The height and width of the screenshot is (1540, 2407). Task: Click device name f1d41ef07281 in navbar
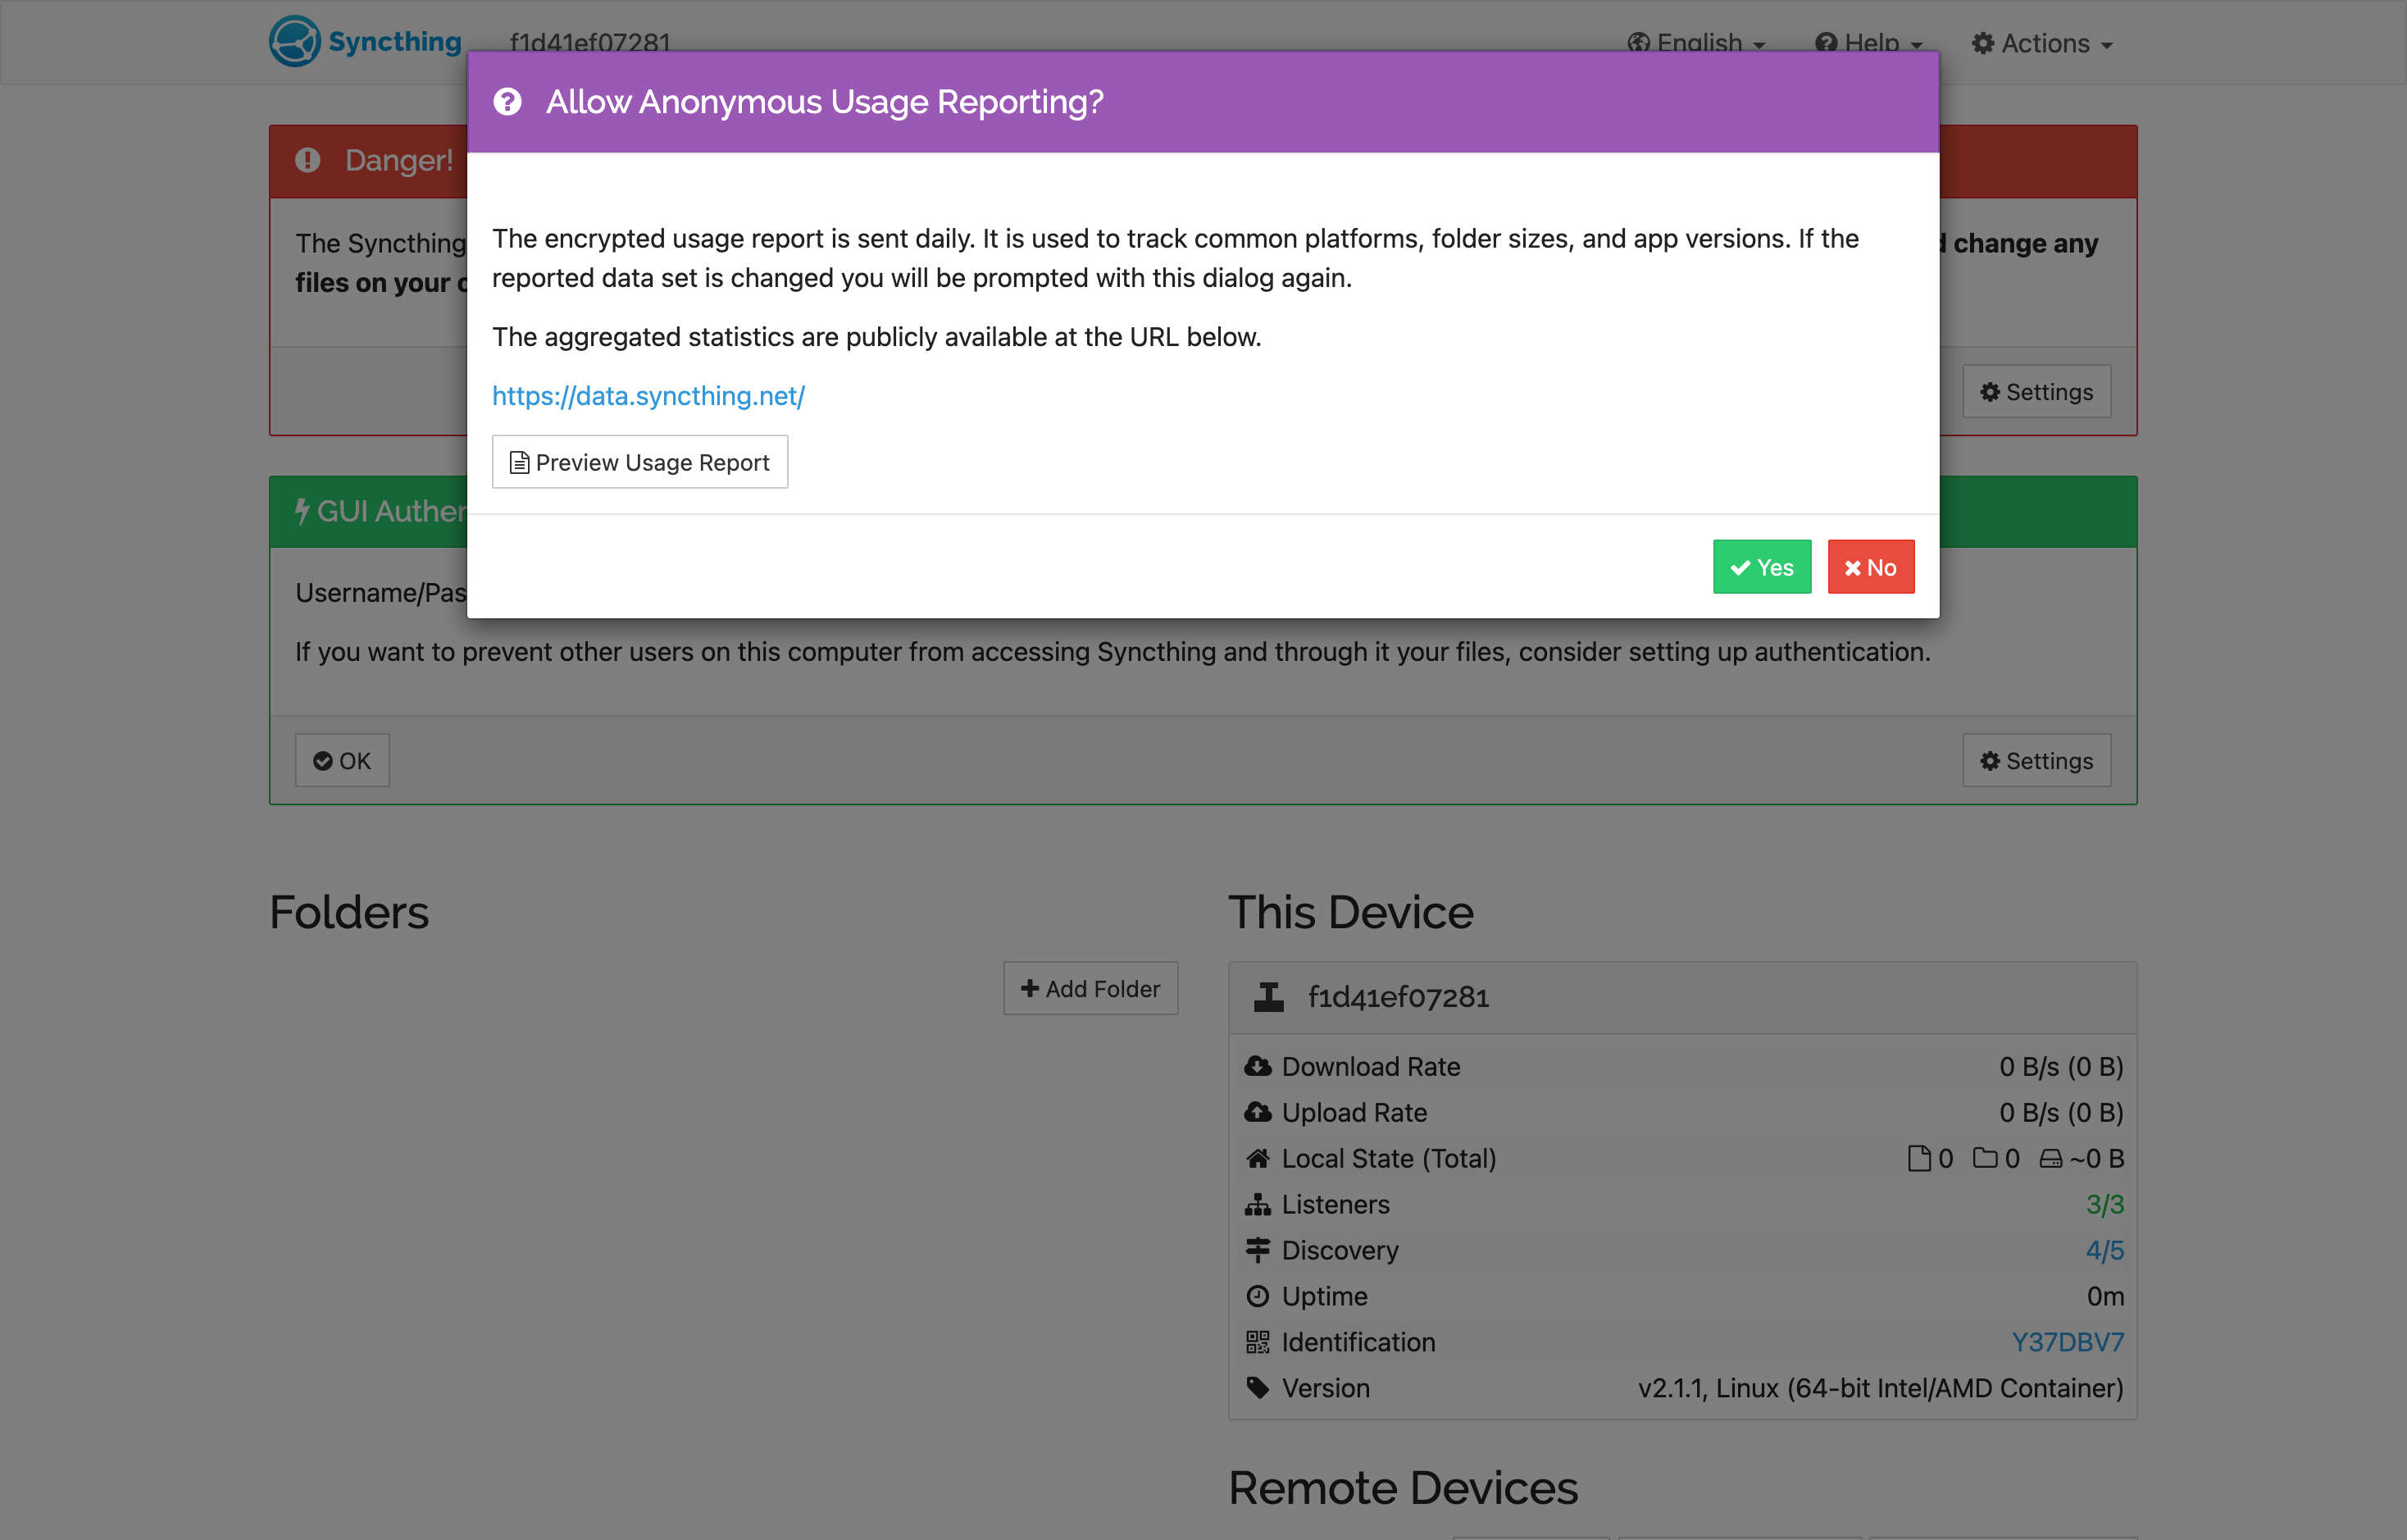point(589,44)
